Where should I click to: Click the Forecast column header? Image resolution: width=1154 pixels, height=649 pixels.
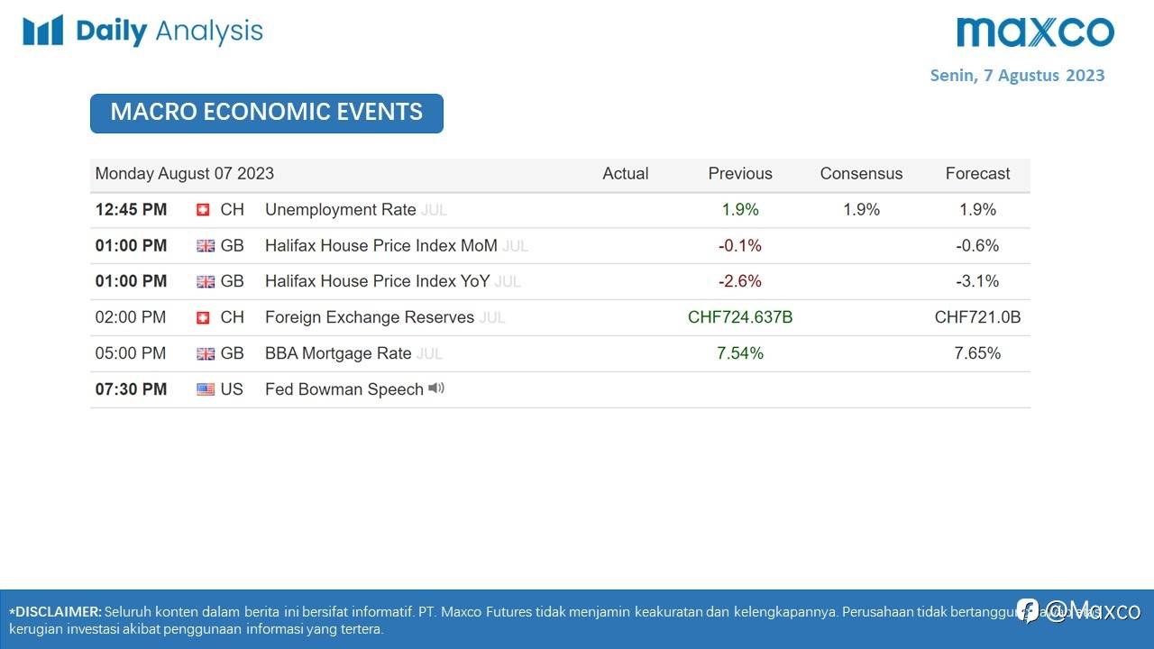pyautogui.click(x=977, y=174)
